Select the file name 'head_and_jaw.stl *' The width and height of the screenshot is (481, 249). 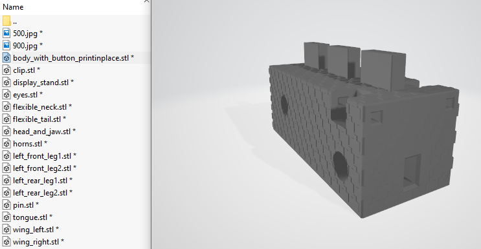[44, 132]
